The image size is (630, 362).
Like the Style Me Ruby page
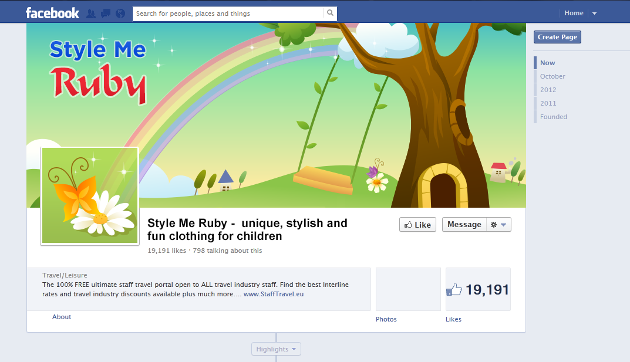point(417,225)
